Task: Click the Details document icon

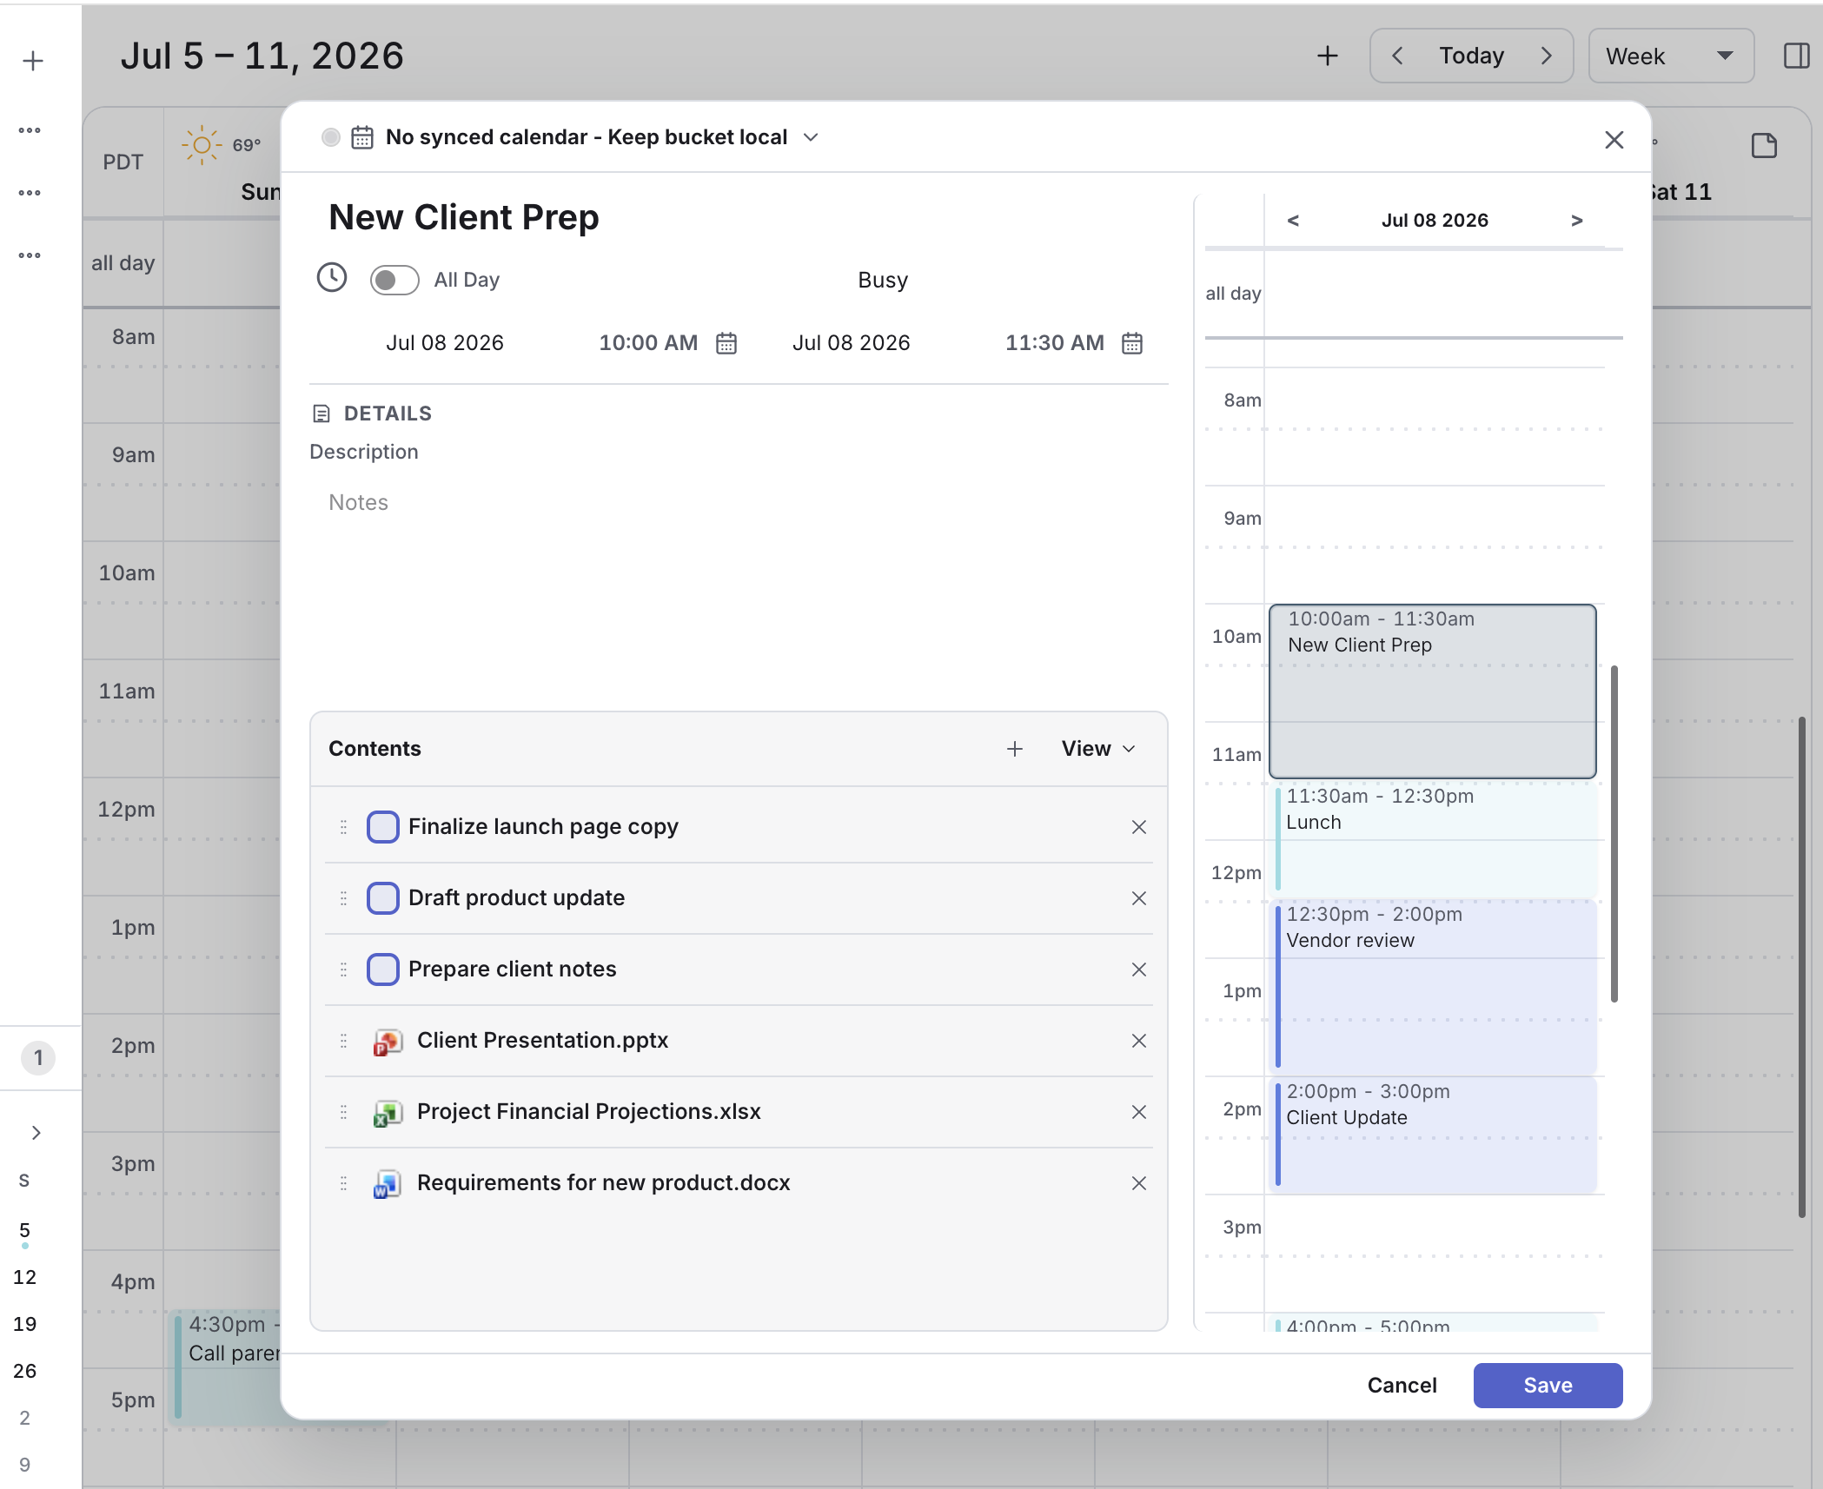Action: [322, 414]
